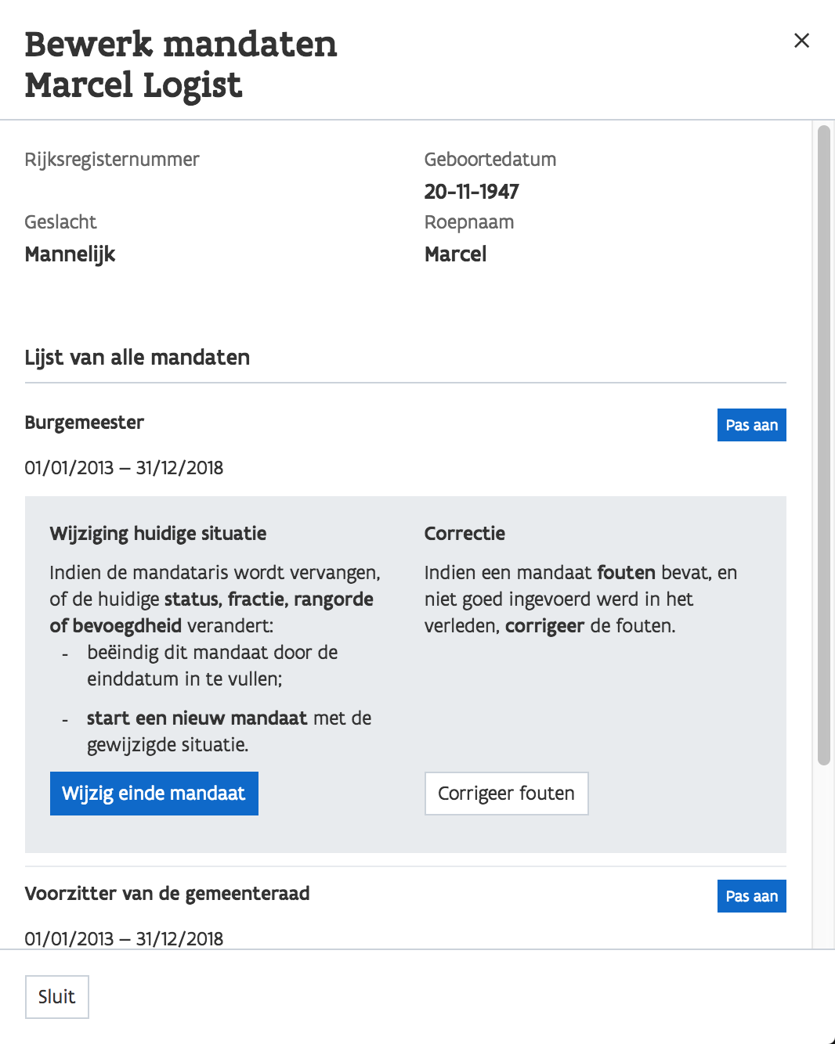Click the bold 'start een nieuw mandaat' text
The width and height of the screenshot is (835, 1044).
[197, 718]
